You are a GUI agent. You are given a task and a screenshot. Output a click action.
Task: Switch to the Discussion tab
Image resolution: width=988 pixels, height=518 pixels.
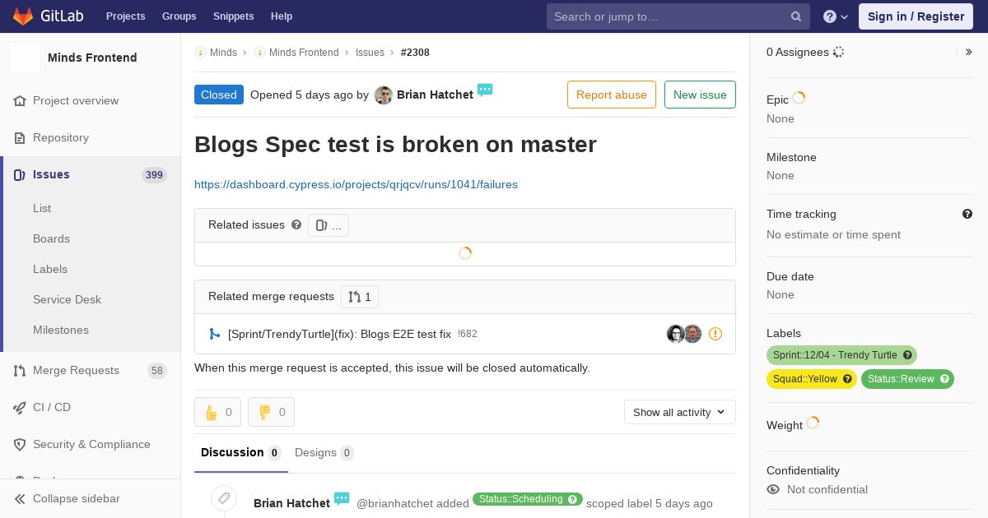[241, 452]
